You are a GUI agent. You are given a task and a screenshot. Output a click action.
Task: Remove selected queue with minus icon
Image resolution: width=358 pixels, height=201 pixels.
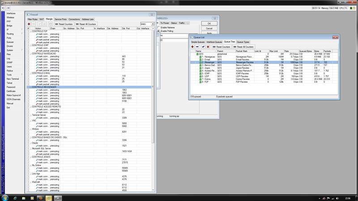[x=197, y=47]
